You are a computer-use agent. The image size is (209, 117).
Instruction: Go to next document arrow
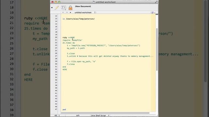[x=67, y=12]
